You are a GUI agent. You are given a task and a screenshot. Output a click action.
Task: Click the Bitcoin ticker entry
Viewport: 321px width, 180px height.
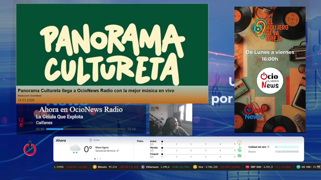point(115,167)
